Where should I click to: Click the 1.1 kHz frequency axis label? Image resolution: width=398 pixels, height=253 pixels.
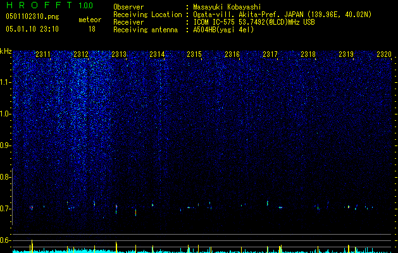coord(6,82)
